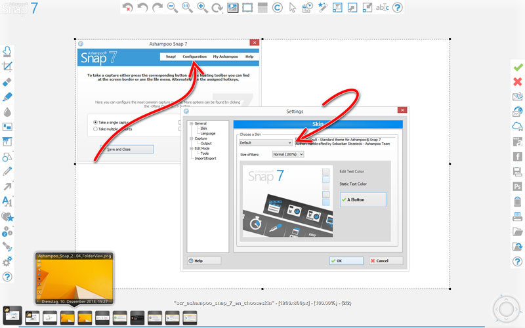Click the abc text recognition icon

click(x=383, y=7)
